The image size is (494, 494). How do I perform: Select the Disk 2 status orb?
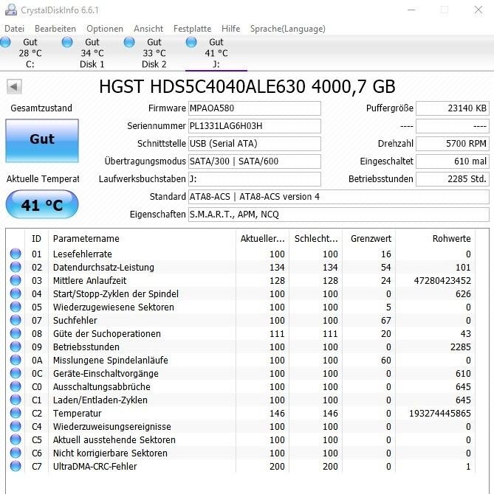click(129, 42)
